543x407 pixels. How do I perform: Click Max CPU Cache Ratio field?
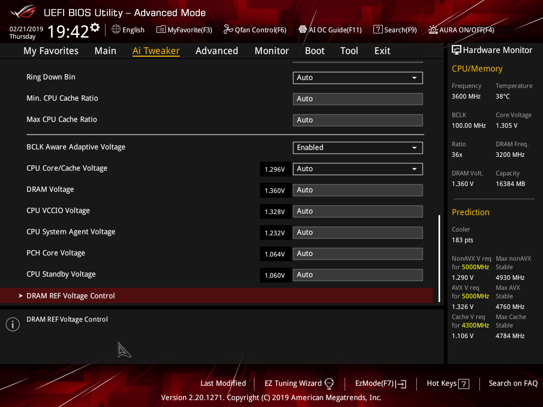pyautogui.click(x=358, y=120)
